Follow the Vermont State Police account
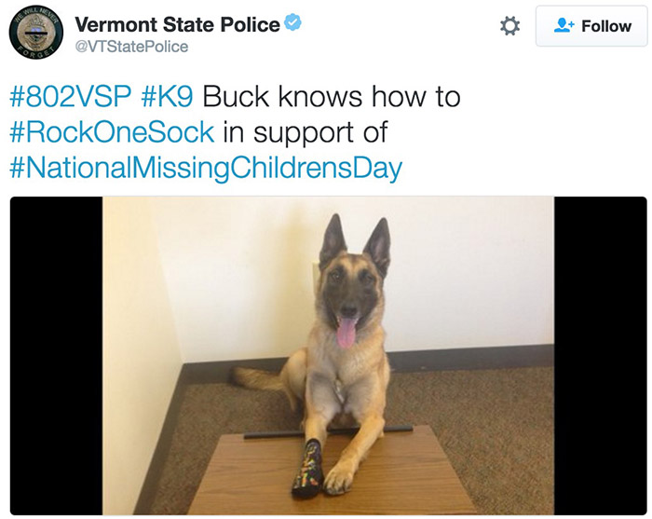The height and width of the screenshot is (519, 652). pyautogui.click(x=591, y=26)
